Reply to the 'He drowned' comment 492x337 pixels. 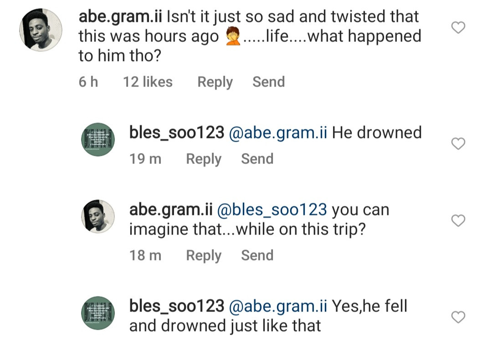point(204,159)
